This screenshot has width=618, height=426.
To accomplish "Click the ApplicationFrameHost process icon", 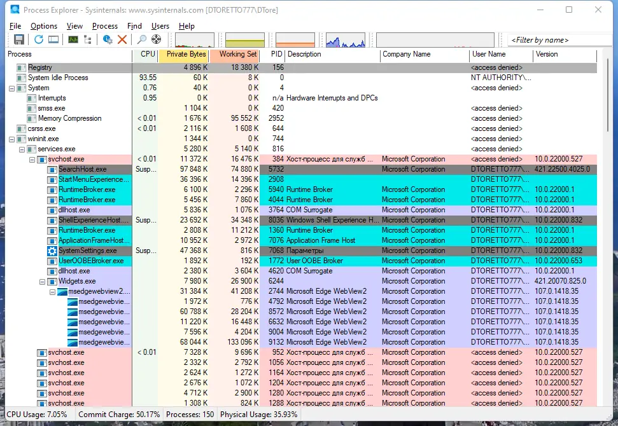I will pyautogui.click(x=52, y=240).
